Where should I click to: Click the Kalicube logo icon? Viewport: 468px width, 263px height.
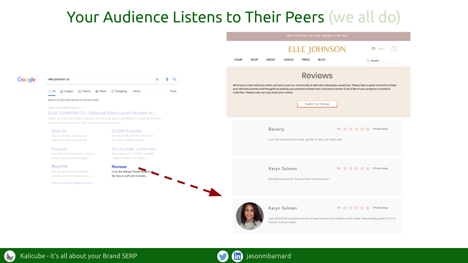[x=10, y=256]
